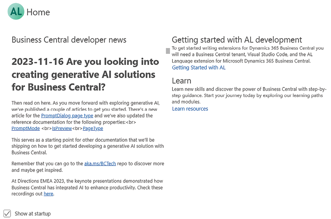Open the PromptMode property link
Image resolution: width=331 pixels, height=219 pixels.
[x=26, y=129]
